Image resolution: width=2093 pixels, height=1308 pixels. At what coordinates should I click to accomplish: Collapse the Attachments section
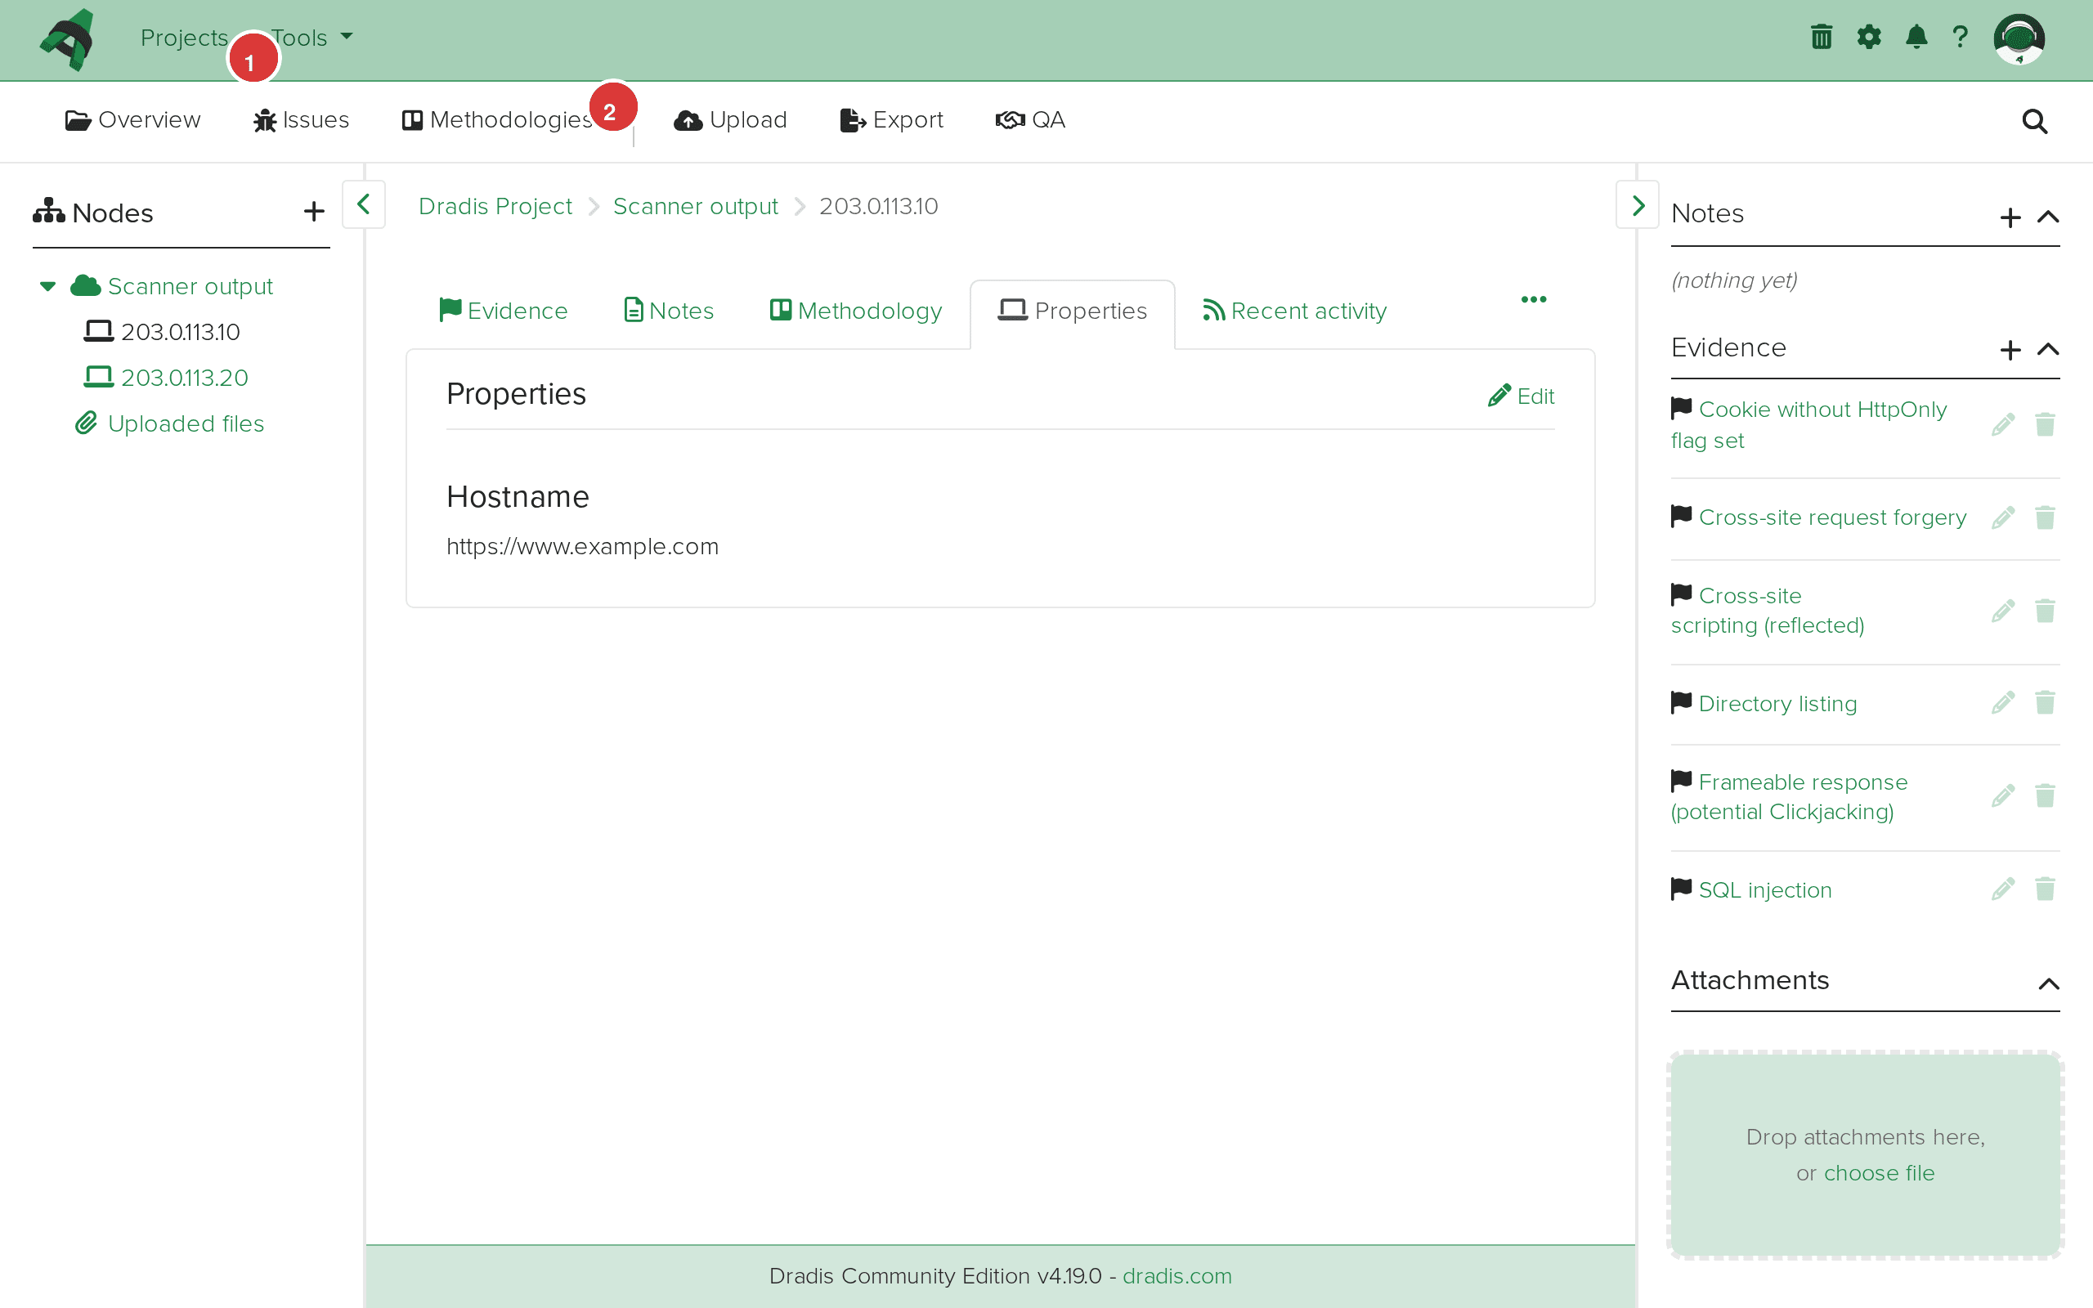tap(2048, 983)
